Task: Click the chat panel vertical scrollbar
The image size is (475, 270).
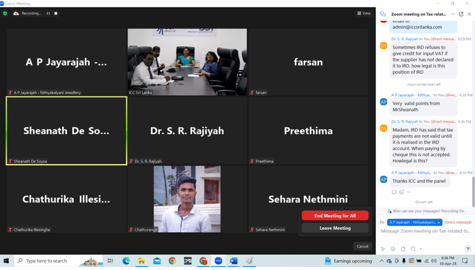Action: [473, 192]
